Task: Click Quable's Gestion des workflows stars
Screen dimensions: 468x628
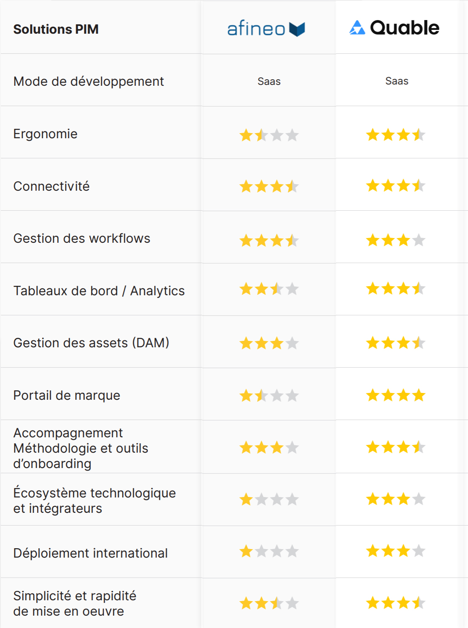Action: (396, 240)
